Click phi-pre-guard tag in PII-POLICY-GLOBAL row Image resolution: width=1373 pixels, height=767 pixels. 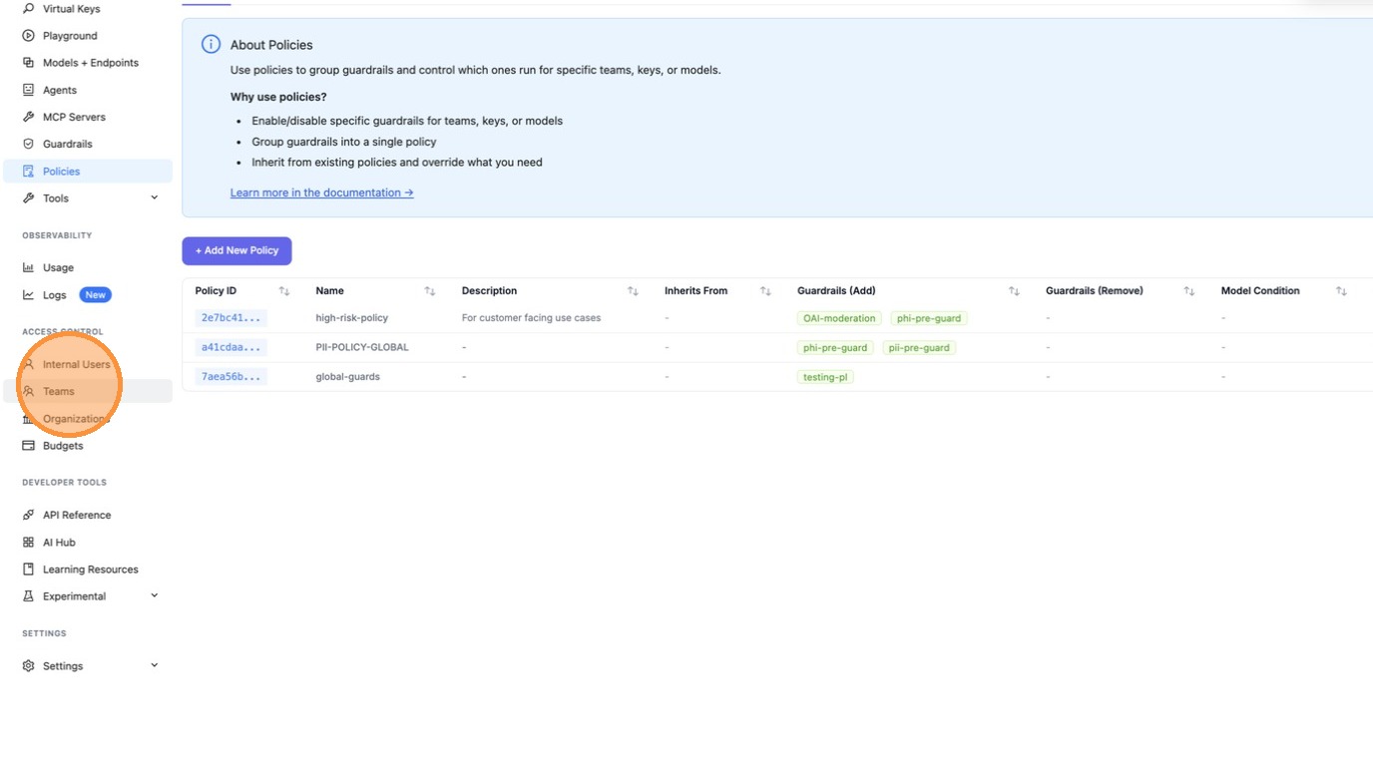[835, 348]
